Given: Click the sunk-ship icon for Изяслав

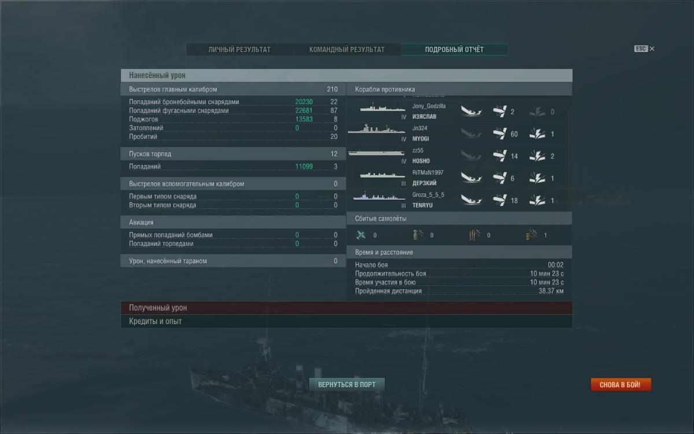Looking at the screenshot, I should (x=472, y=111).
